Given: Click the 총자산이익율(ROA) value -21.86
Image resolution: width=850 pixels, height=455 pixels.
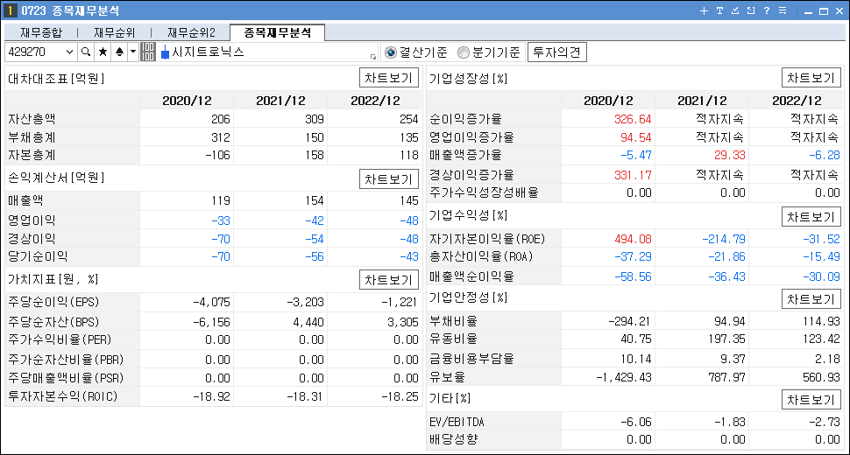Looking at the screenshot, I should (x=726, y=256).
